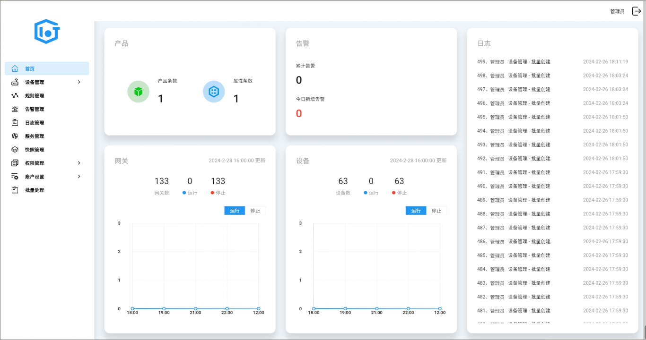Click the 服务管理 sidebar icon
Image resolution: width=646 pixels, height=340 pixels.
[x=15, y=136]
